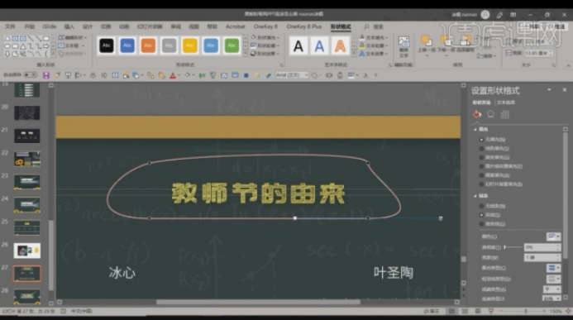The width and height of the screenshot is (573, 320).
Task: Select the Pattern fill radio option
Action: [481, 175]
